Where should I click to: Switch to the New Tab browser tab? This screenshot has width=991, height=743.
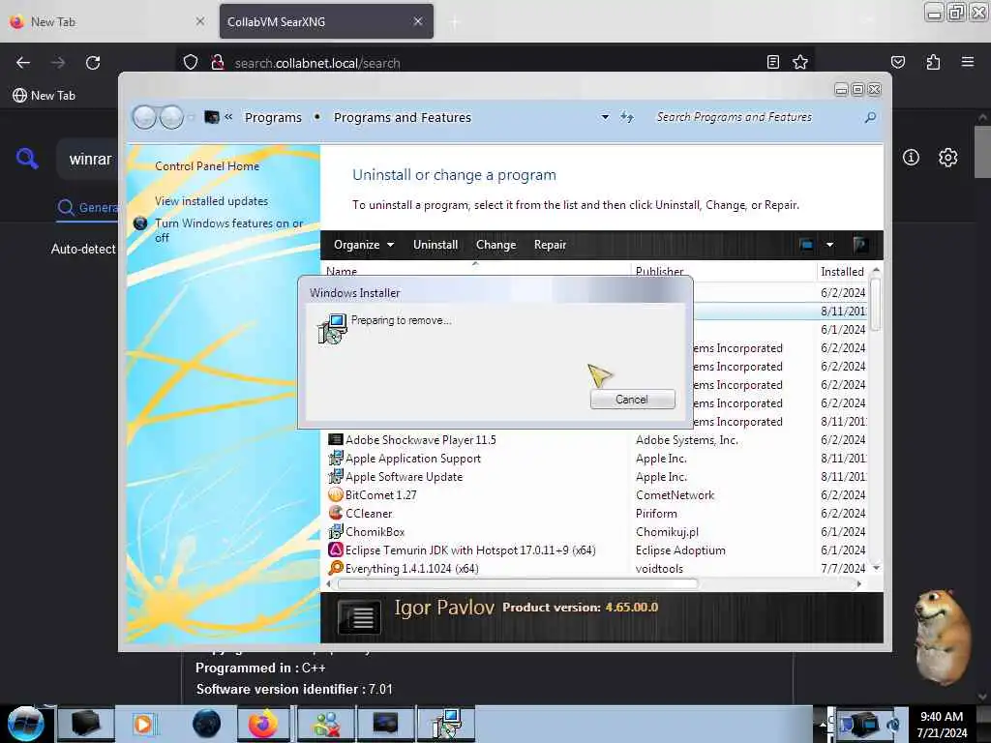[107, 21]
